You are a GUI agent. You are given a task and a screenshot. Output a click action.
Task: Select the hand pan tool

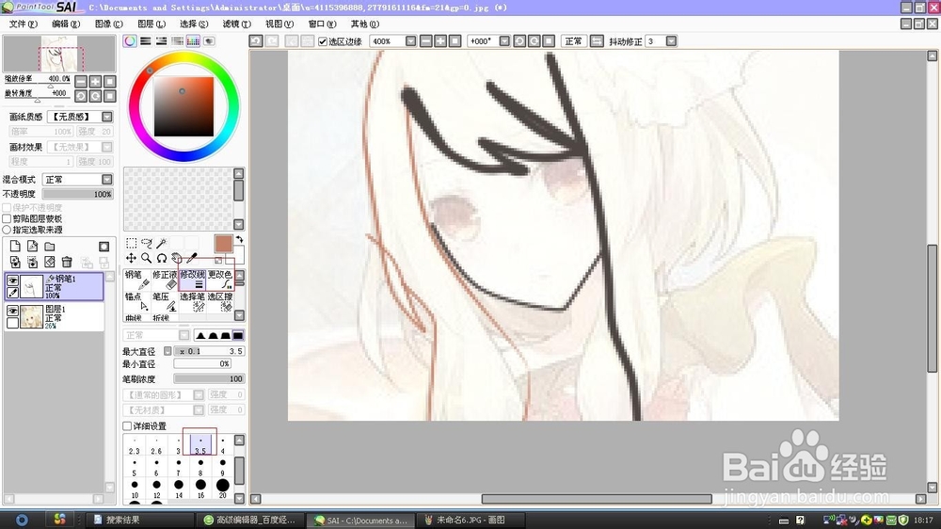click(x=177, y=258)
